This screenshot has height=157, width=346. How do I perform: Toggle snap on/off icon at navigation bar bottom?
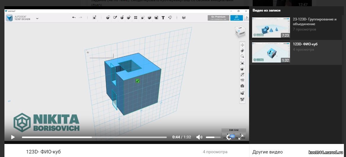(242, 99)
